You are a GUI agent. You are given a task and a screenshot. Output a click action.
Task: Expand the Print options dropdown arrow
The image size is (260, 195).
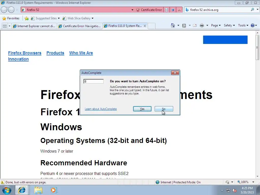(x=207, y=25)
